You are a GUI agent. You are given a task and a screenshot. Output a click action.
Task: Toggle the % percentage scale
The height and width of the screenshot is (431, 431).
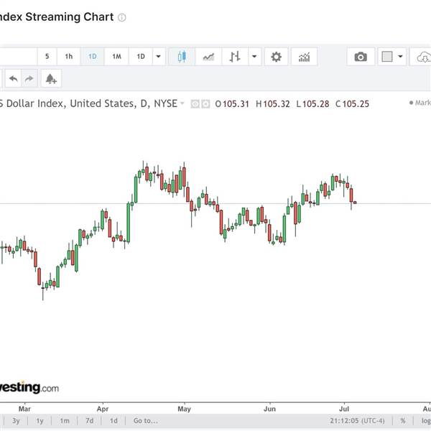(403, 421)
